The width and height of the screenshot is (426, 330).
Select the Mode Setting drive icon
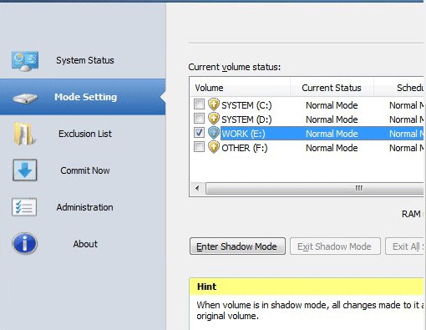(25, 99)
